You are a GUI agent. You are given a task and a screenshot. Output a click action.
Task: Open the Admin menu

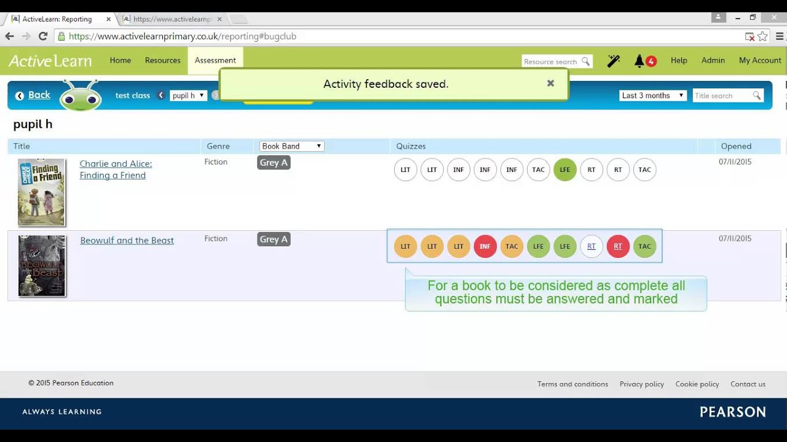[x=713, y=60]
